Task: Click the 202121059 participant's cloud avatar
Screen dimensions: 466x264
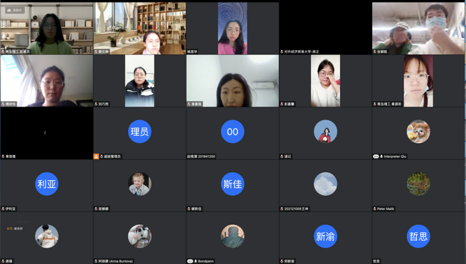Action: (326, 184)
